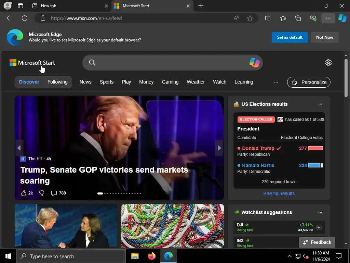
Task: Refresh the page with the reload icon
Action: (x=25, y=18)
